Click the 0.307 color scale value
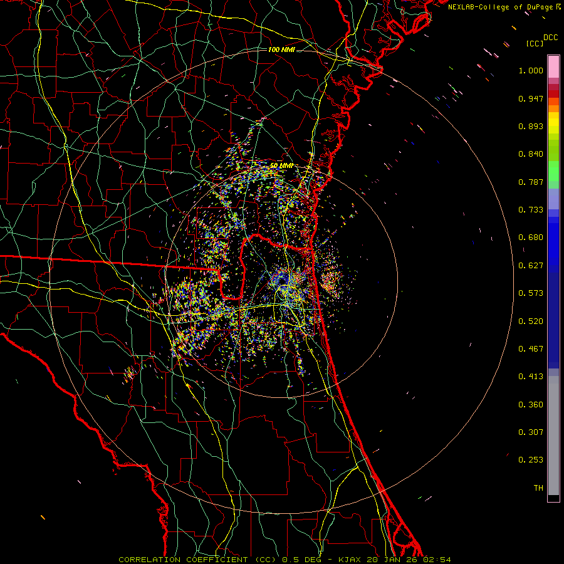Viewport: 564px width, 564px height. coord(531,432)
